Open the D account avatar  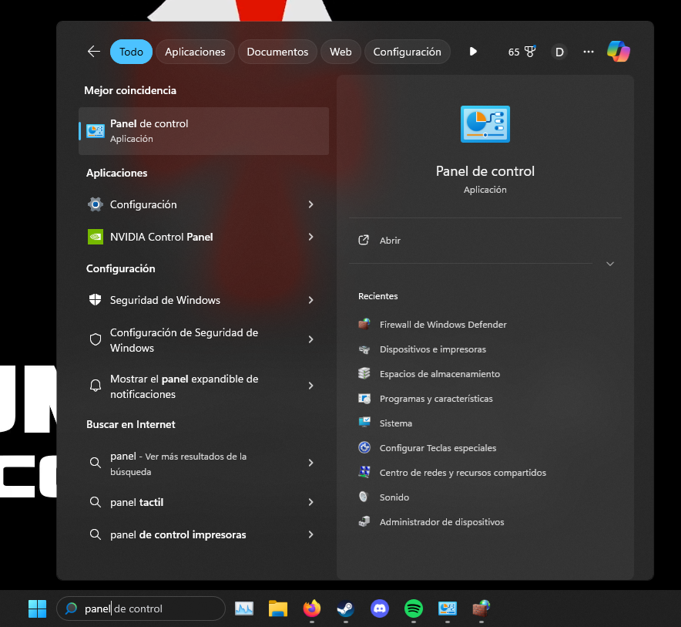click(559, 52)
